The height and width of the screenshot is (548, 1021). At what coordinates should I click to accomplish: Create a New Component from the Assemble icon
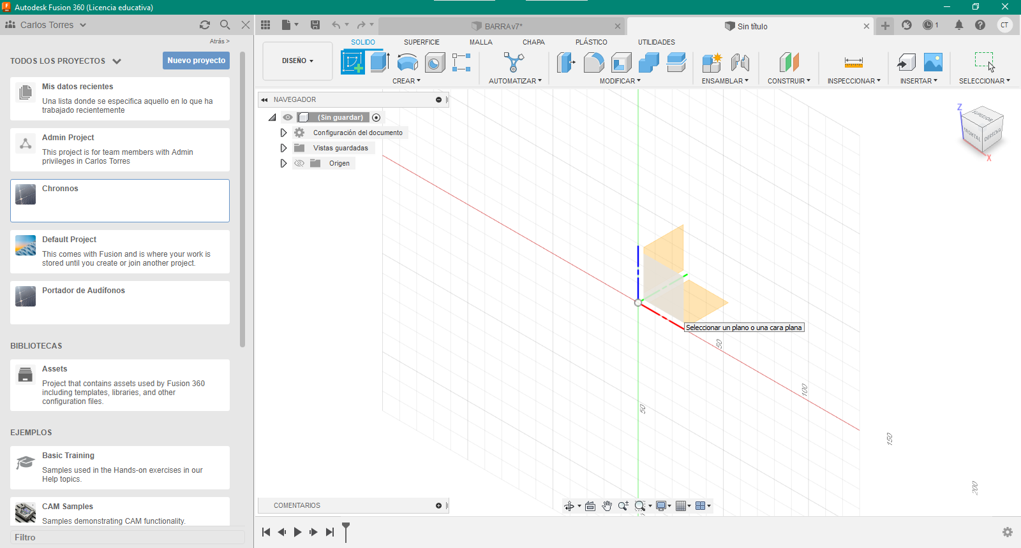click(x=712, y=62)
